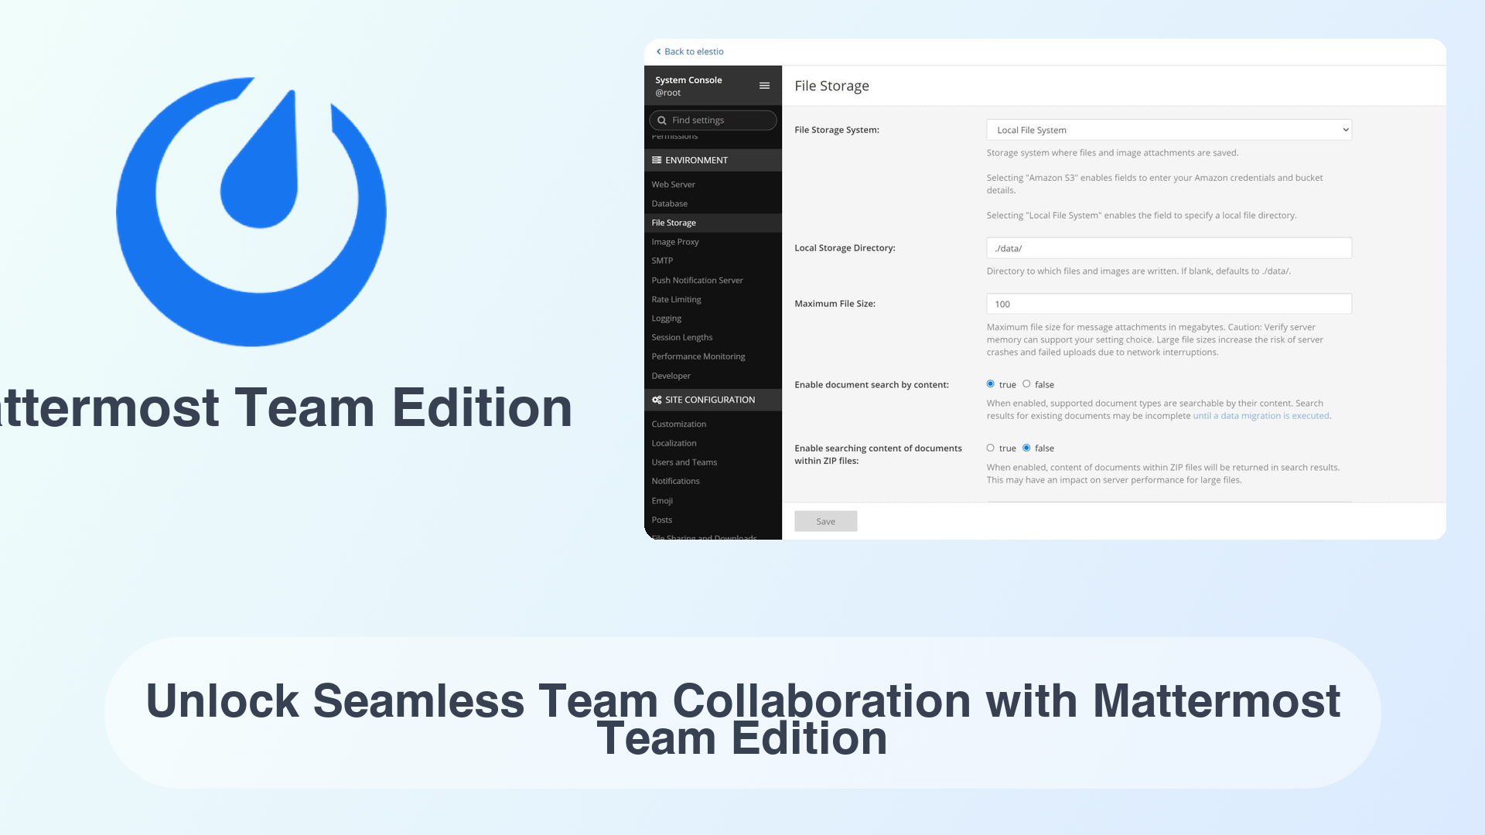1485x835 pixels.
Task: Disable document search by content false radio button
Action: pos(1027,383)
